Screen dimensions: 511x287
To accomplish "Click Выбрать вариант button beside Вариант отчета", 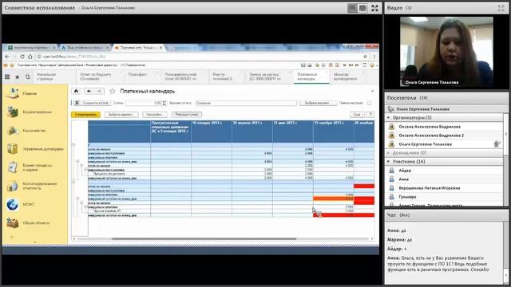I will click(x=318, y=103).
